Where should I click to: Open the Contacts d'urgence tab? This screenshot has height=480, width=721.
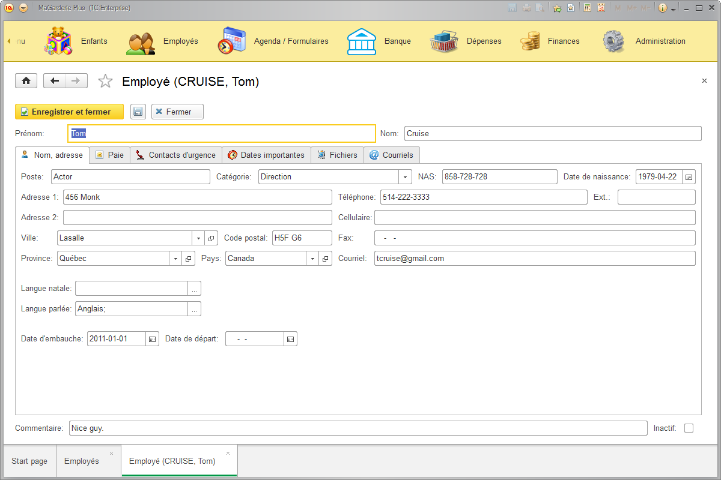pos(175,155)
